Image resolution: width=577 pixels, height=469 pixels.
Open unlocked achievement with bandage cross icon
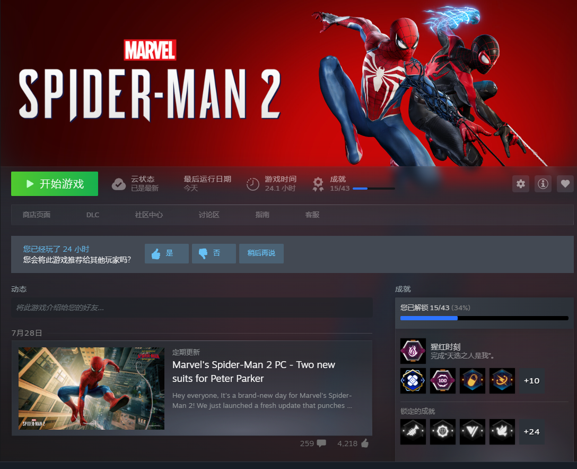(x=413, y=381)
